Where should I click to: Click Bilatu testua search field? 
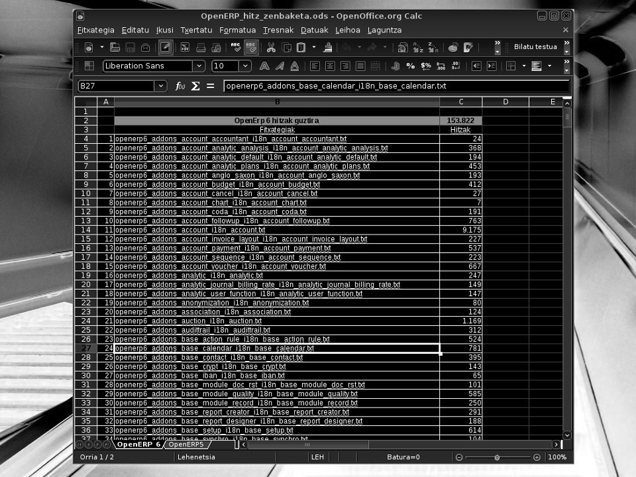pos(535,46)
